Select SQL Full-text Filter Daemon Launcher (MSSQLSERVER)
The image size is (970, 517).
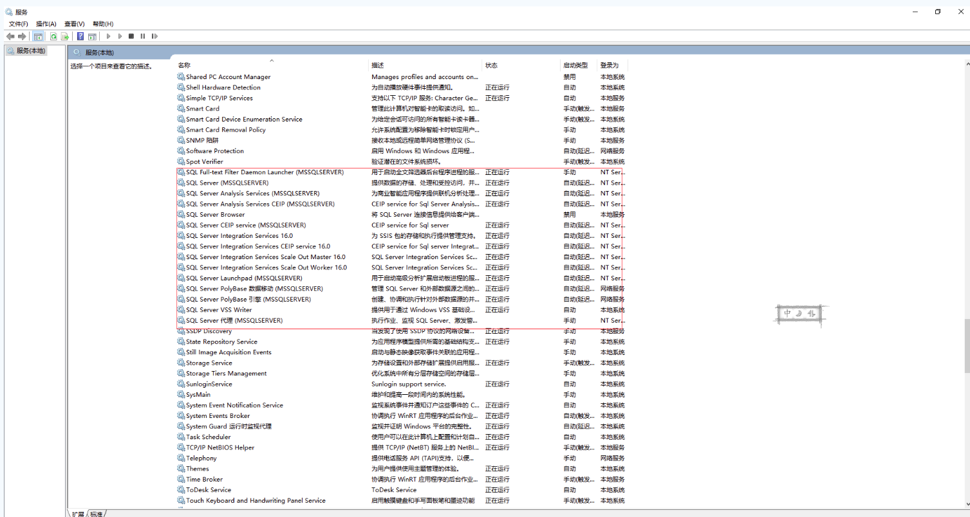click(x=265, y=172)
